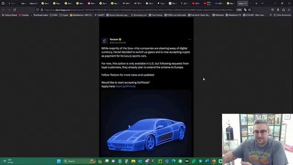
Task: Click the padlock site info icon
Action: (x=42, y=10)
